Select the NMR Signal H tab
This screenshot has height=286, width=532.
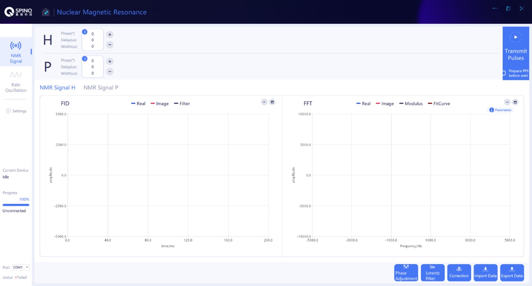coord(57,88)
